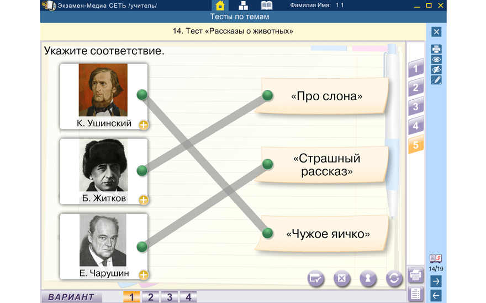Click the green dot beside «Чужое яичко»
The height and width of the screenshot is (303, 486).
267,233
